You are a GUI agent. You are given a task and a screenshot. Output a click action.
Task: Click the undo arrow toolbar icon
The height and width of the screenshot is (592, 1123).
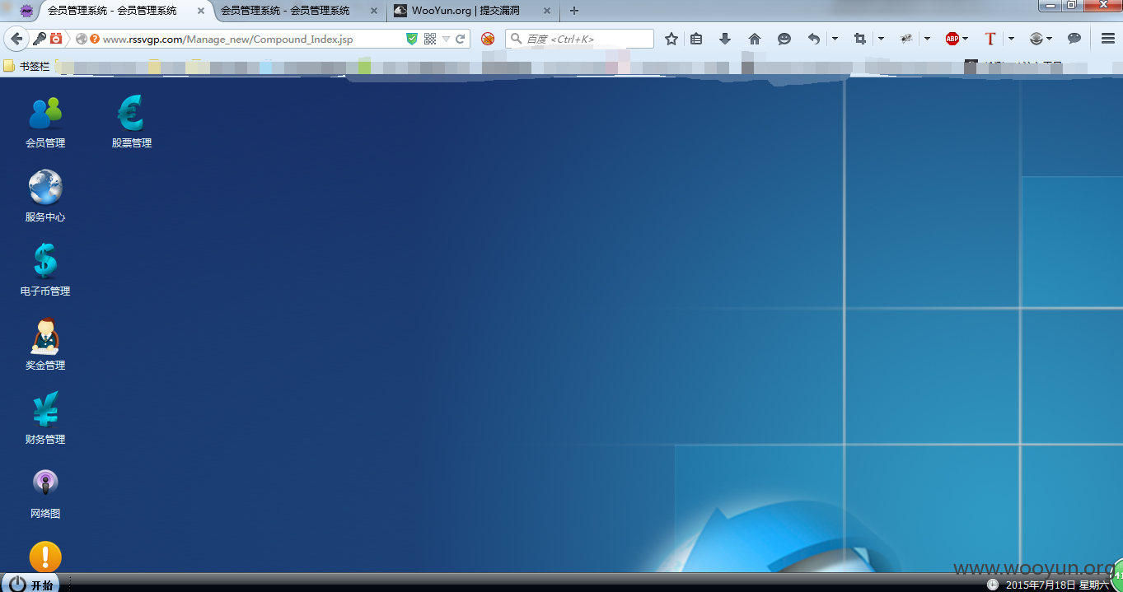point(814,39)
